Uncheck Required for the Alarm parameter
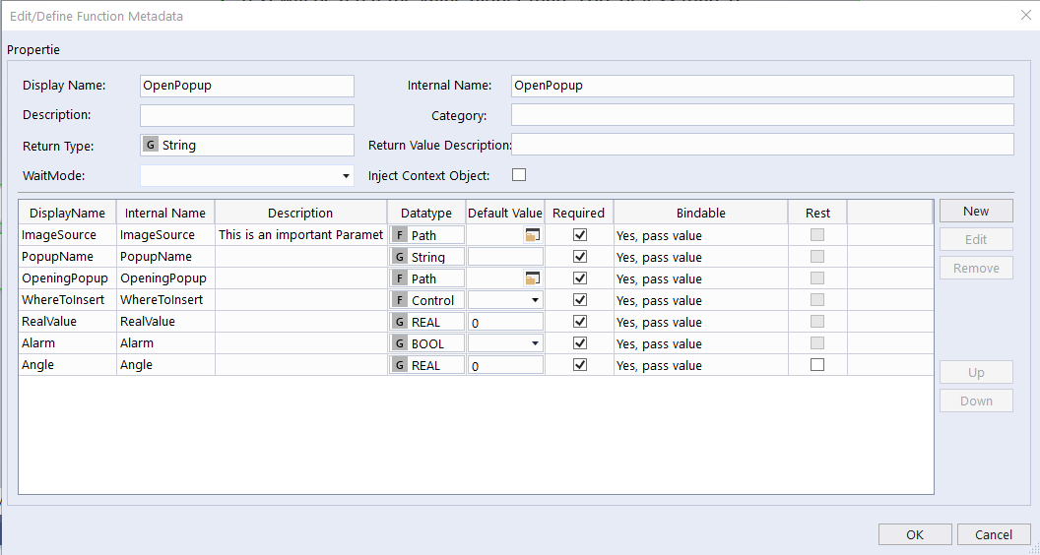The image size is (1040, 555). (580, 343)
